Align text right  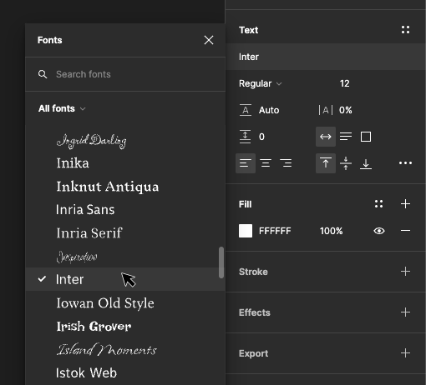coord(286,163)
